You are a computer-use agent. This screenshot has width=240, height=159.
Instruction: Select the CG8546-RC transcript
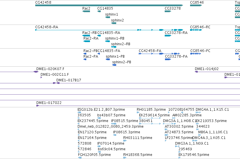[x=196, y=30]
